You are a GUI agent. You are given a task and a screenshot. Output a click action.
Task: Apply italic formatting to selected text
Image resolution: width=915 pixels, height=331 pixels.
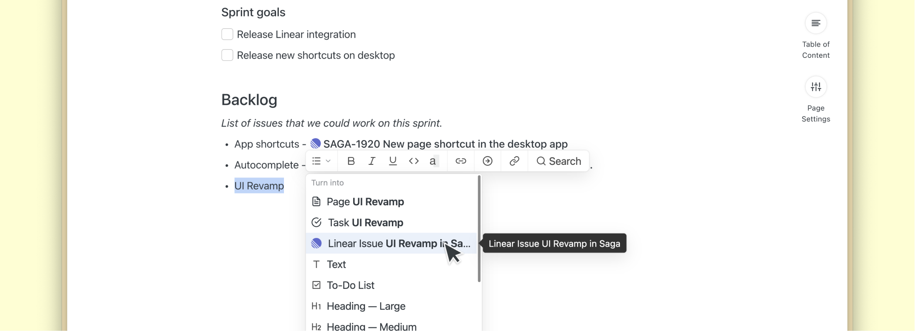tap(372, 161)
